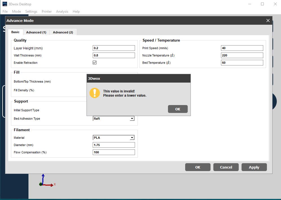Click the Bottom/Top Thickness (mm) label

click(x=32, y=82)
